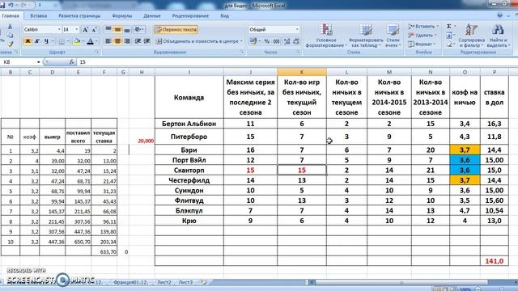The image size is (518, 291).
Task: Click the insert function fx icon
Action: 72,62
